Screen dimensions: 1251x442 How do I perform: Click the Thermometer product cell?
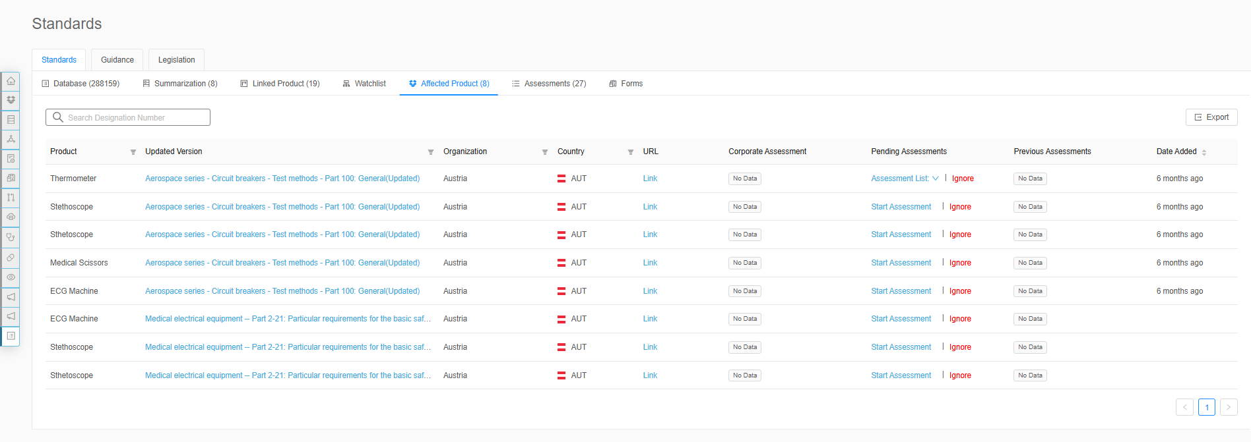(x=73, y=179)
